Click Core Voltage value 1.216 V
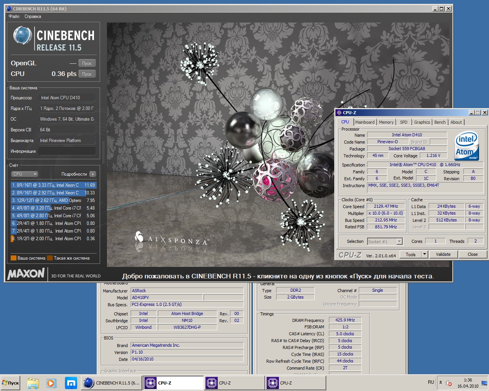Viewport: 489px width, 391px height. coord(433,155)
